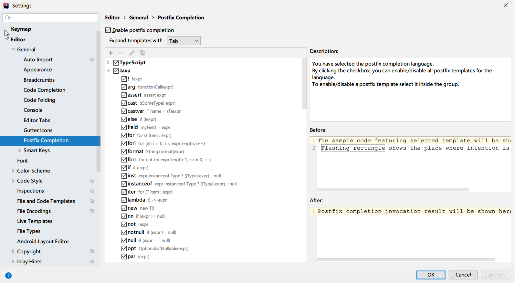Click the add template plus icon
This screenshot has height=283, width=515.
pos(111,53)
